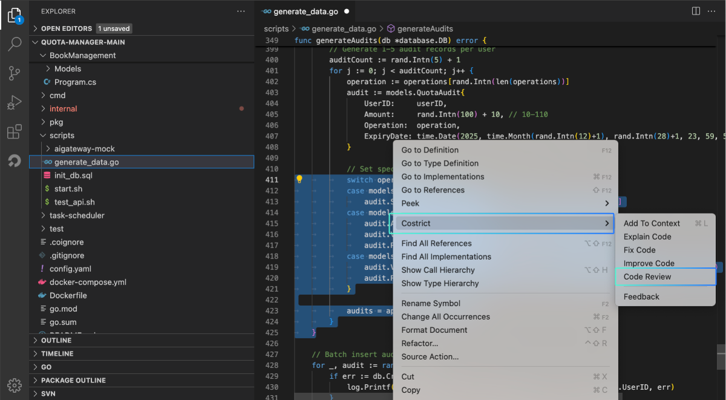The width and height of the screenshot is (726, 400).
Task: Open the init_db.sql file
Action: point(73,175)
